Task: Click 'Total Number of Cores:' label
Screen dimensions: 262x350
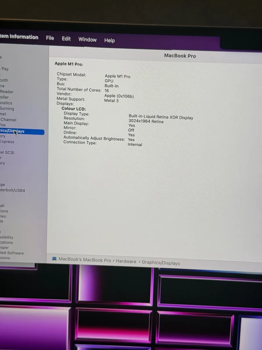Action: click(79, 90)
